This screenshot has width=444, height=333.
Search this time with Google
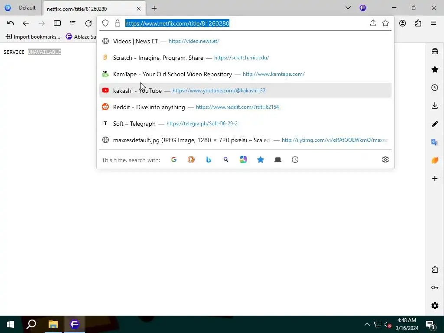174,160
